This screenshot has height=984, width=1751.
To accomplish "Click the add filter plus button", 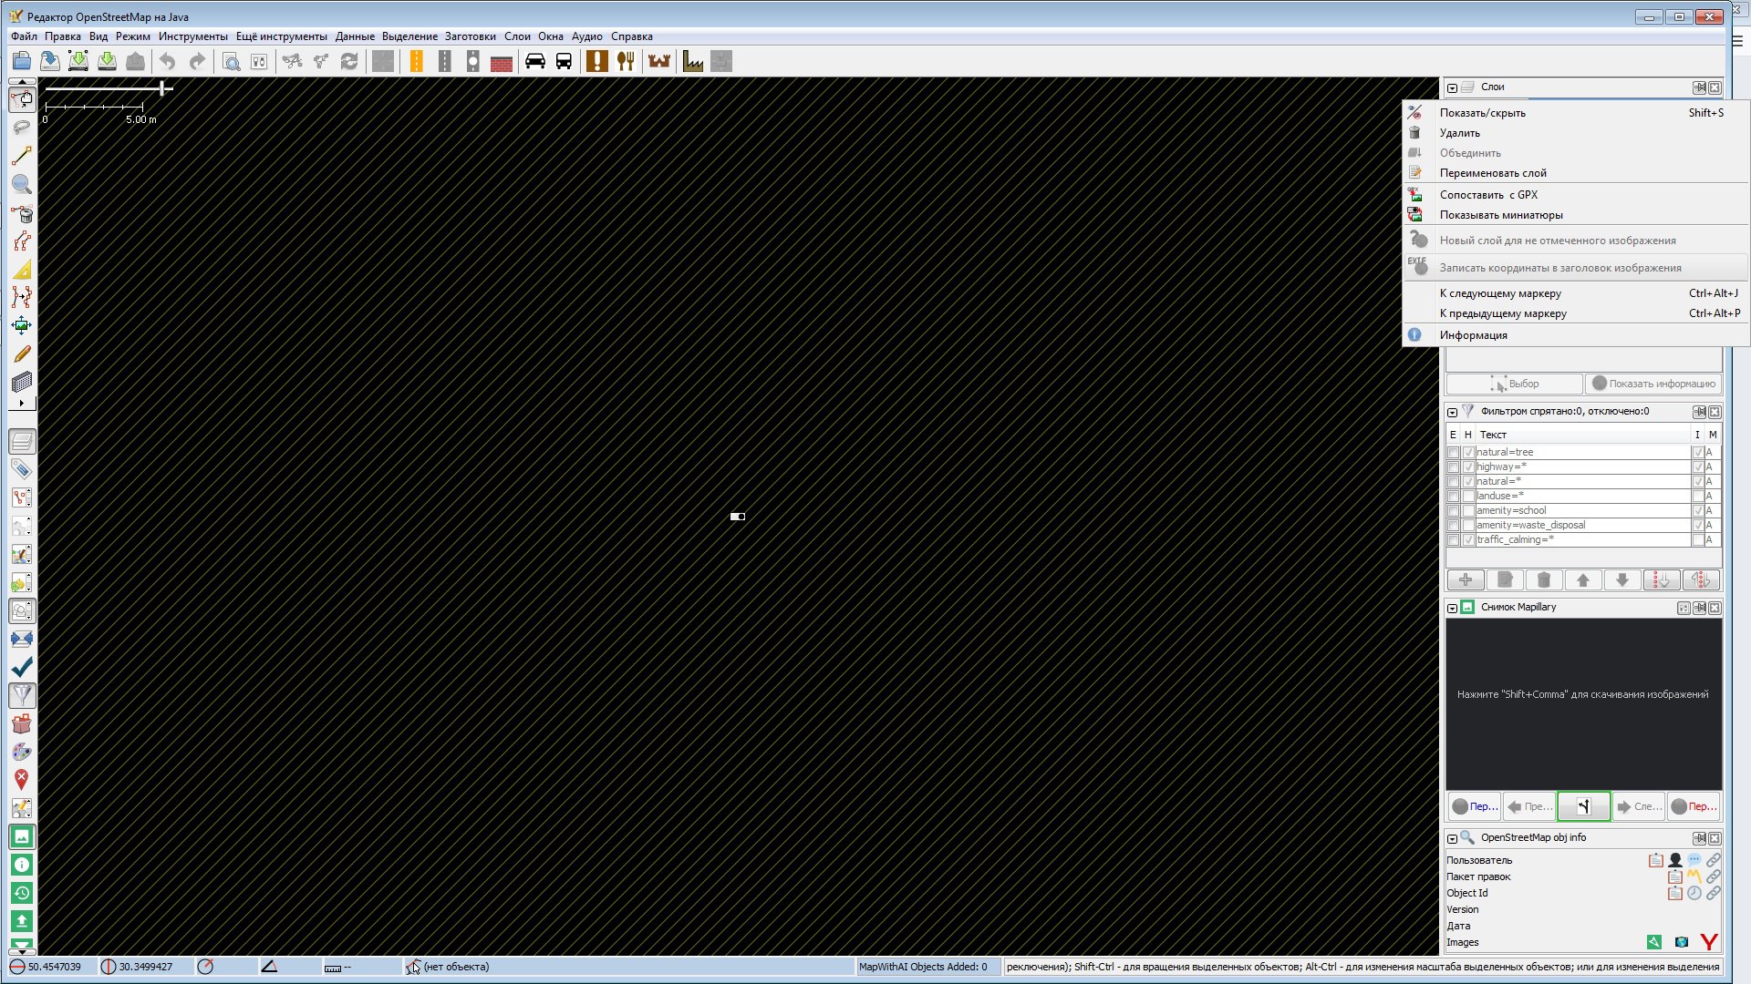I will coord(1466,580).
